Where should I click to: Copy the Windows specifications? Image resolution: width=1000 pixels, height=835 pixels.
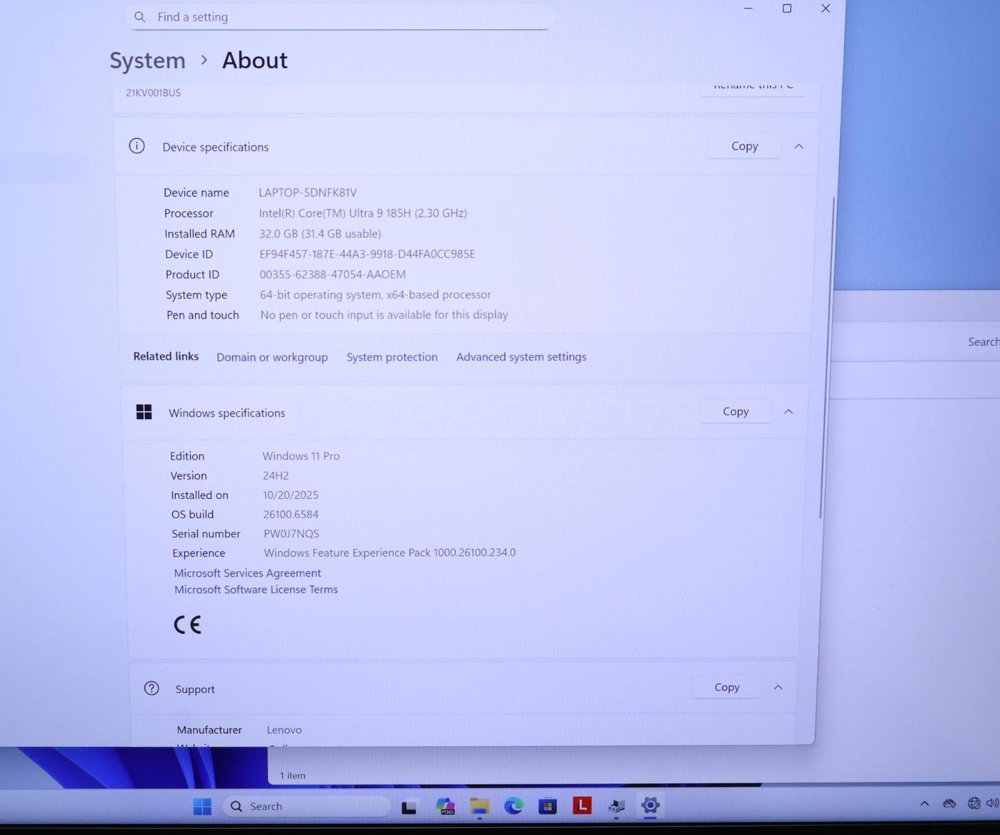[x=735, y=412]
